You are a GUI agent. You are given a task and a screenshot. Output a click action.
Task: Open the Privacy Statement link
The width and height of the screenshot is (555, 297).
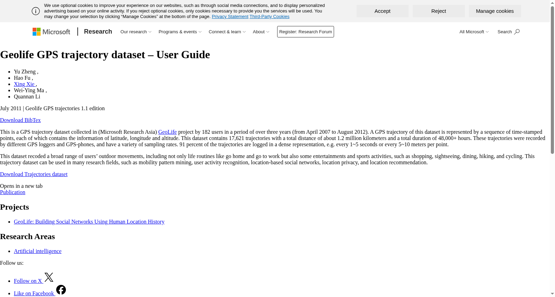pos(230,17)
